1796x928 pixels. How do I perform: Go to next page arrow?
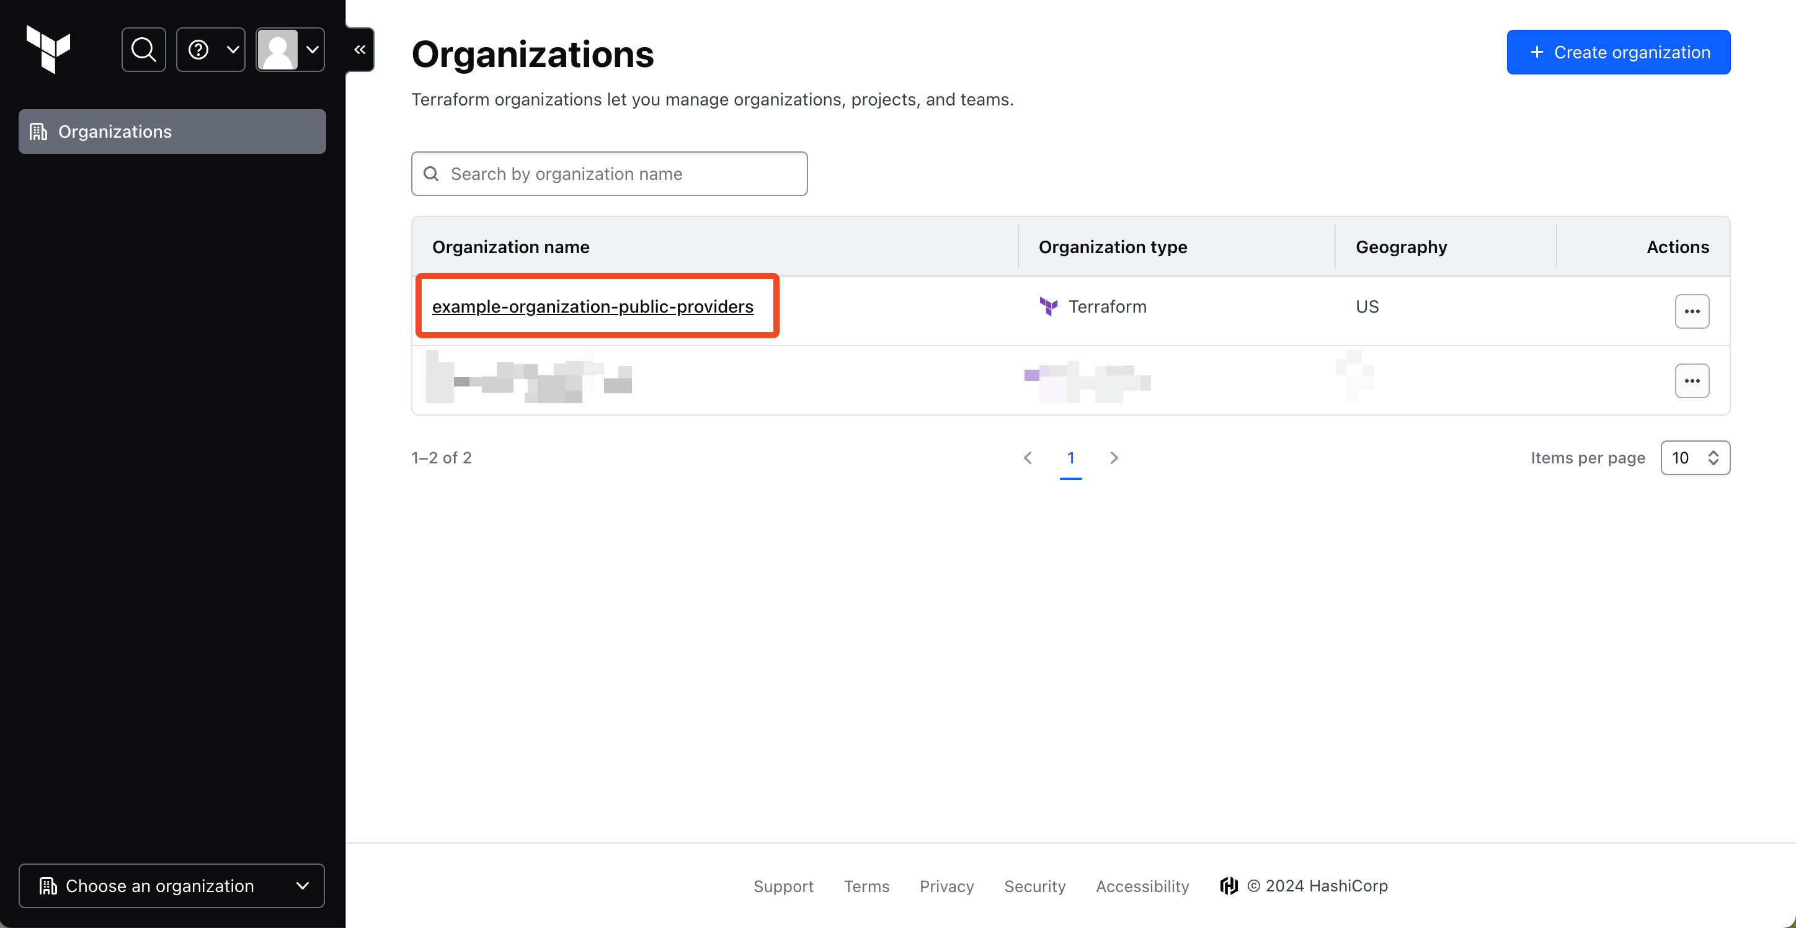1113,458
